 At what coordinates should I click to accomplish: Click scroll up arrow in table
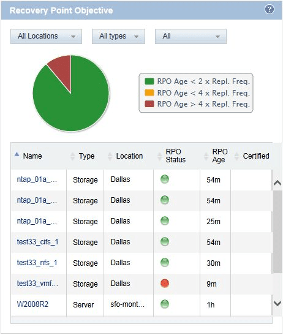[277, 183]
